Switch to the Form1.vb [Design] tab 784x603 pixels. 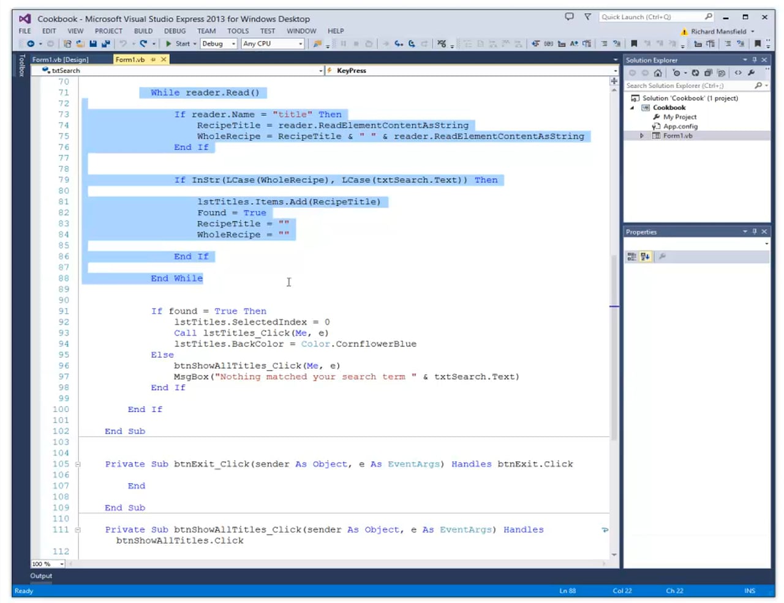click(x=60, y=60)
